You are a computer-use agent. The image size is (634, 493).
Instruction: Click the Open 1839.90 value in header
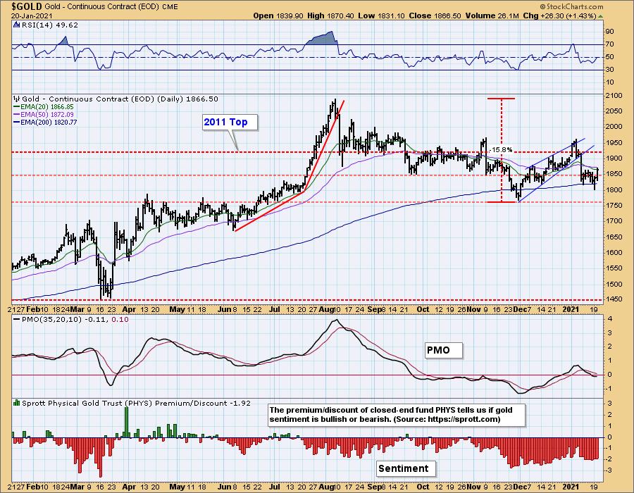point(278,15)
